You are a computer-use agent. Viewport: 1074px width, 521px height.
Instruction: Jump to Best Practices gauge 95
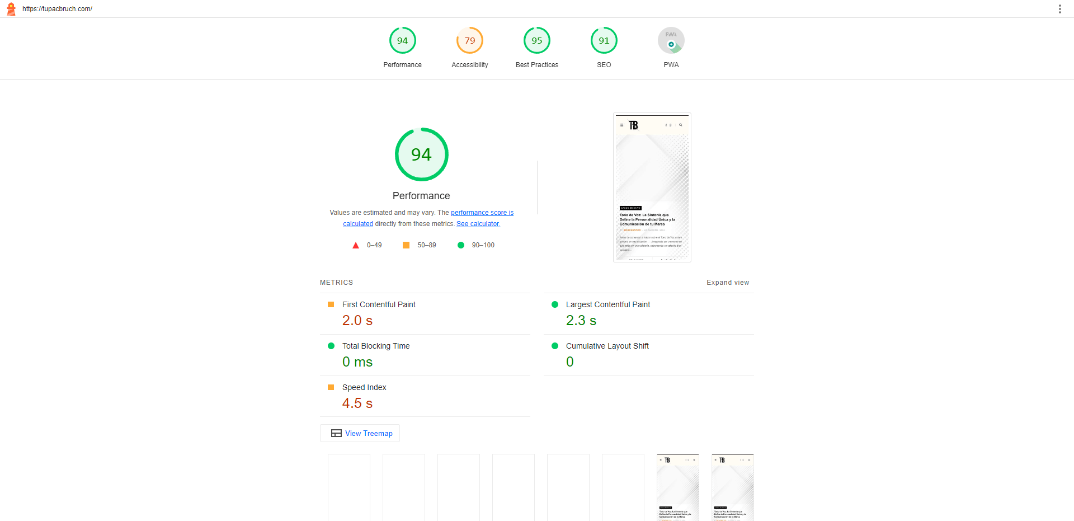[x=536, y=41]
